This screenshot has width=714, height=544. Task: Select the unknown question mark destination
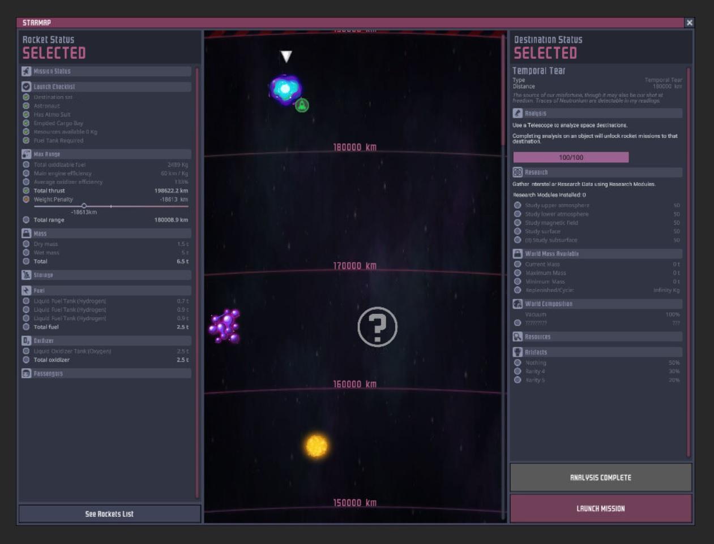point(377,327)
